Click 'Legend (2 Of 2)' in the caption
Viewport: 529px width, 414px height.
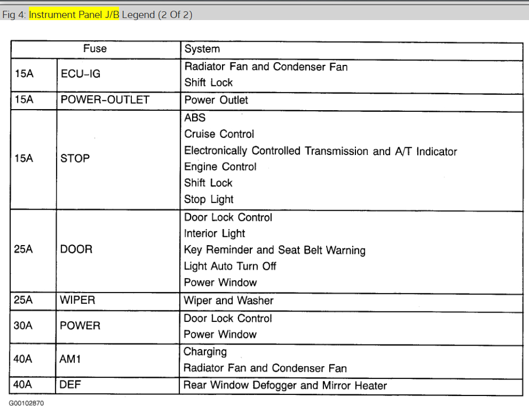click(x=157, y=15)
